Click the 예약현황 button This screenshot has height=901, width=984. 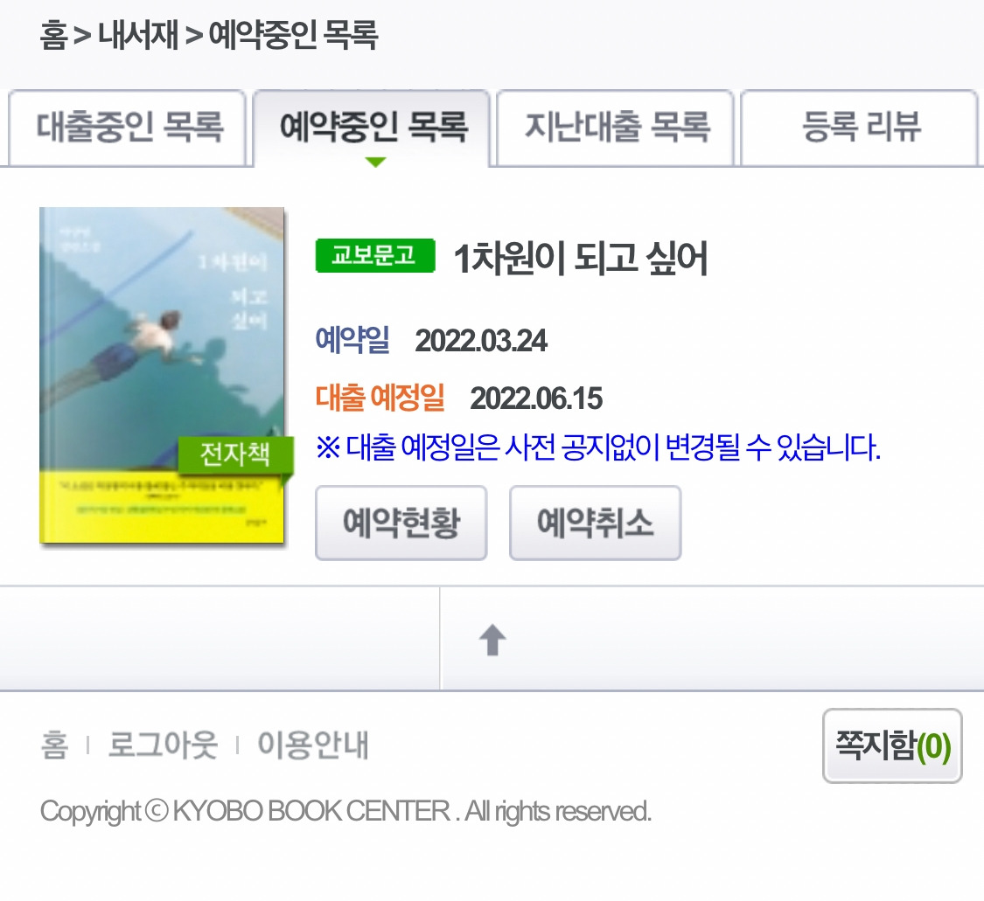(x=401, y=523)
